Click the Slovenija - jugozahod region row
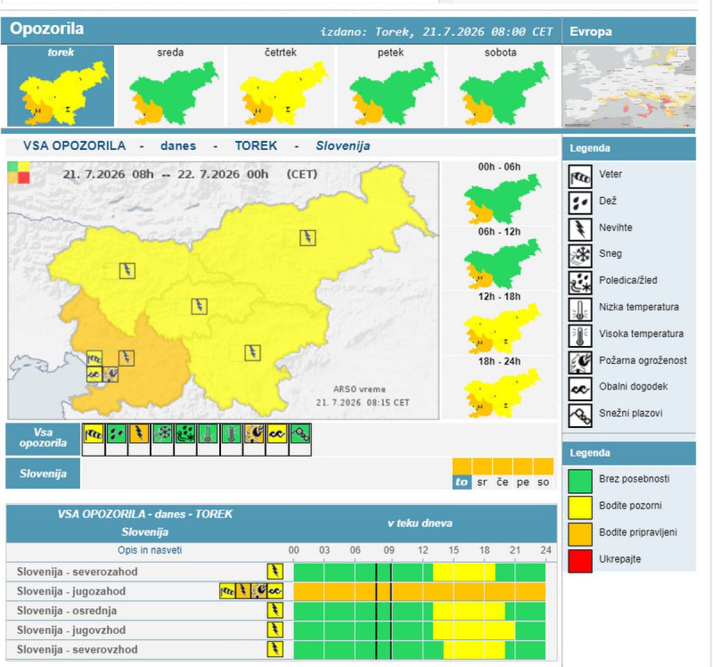713x667 pixels. (x=282, y=592)
